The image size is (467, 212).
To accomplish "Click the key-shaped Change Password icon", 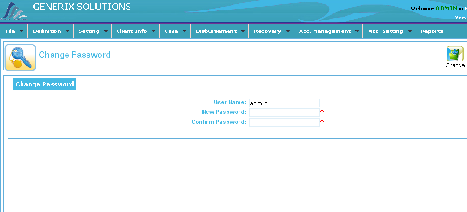I will [21, 57].
